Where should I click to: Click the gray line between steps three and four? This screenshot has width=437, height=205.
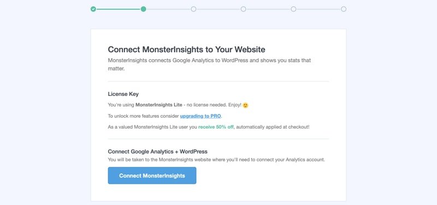pyautogui.click(x=218, y=9)
